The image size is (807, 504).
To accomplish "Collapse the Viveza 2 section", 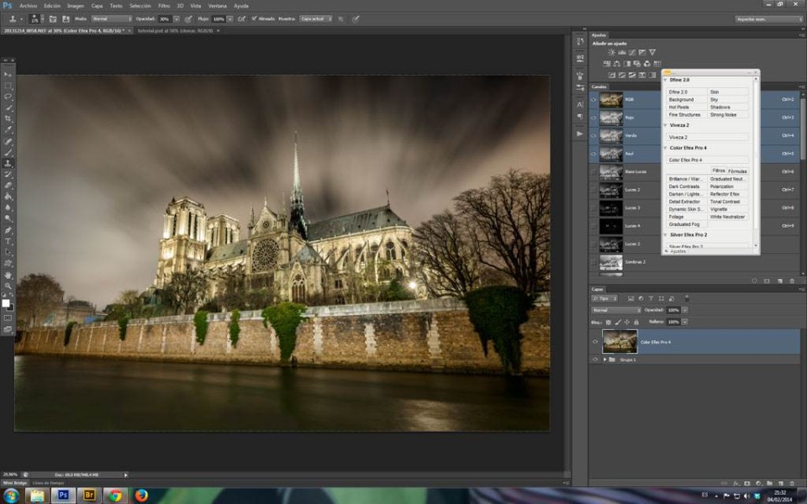I will [x=665, y=124].
